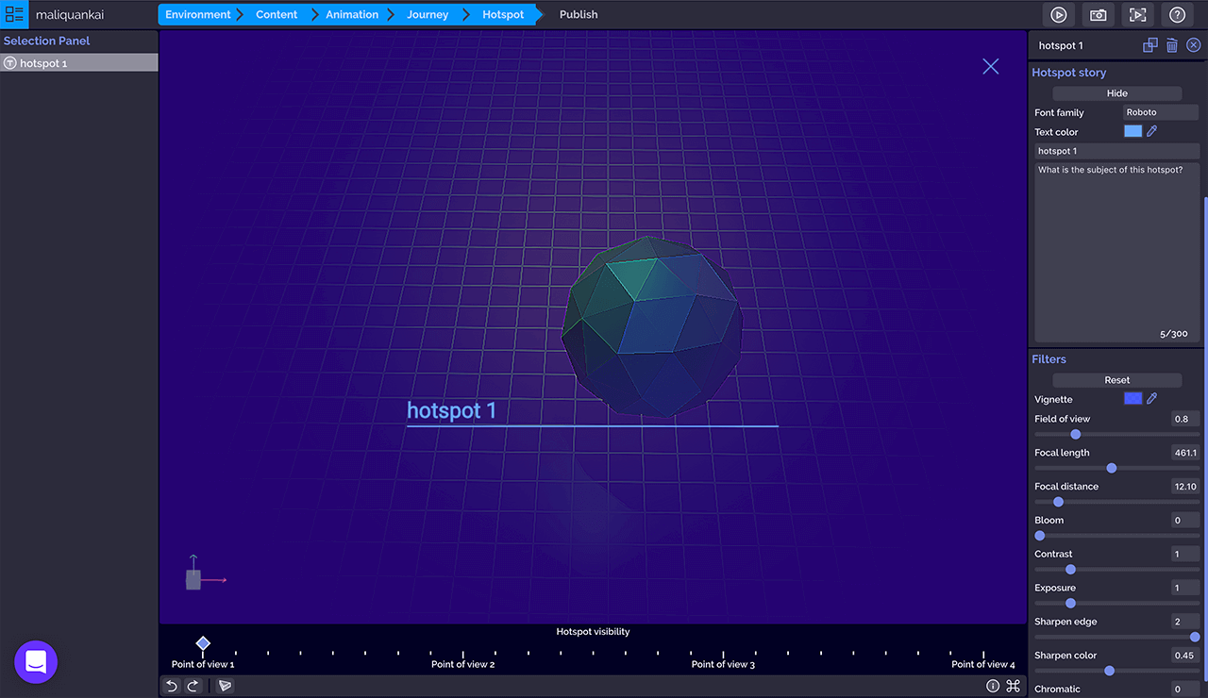Open the Animation step
The width and height of the screenshot is (1208, 698).
click(x=352, y=15)
